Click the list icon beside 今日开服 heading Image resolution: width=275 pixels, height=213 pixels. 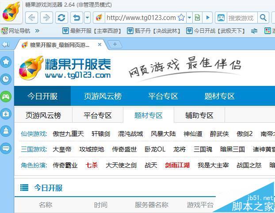pos(24,187)
